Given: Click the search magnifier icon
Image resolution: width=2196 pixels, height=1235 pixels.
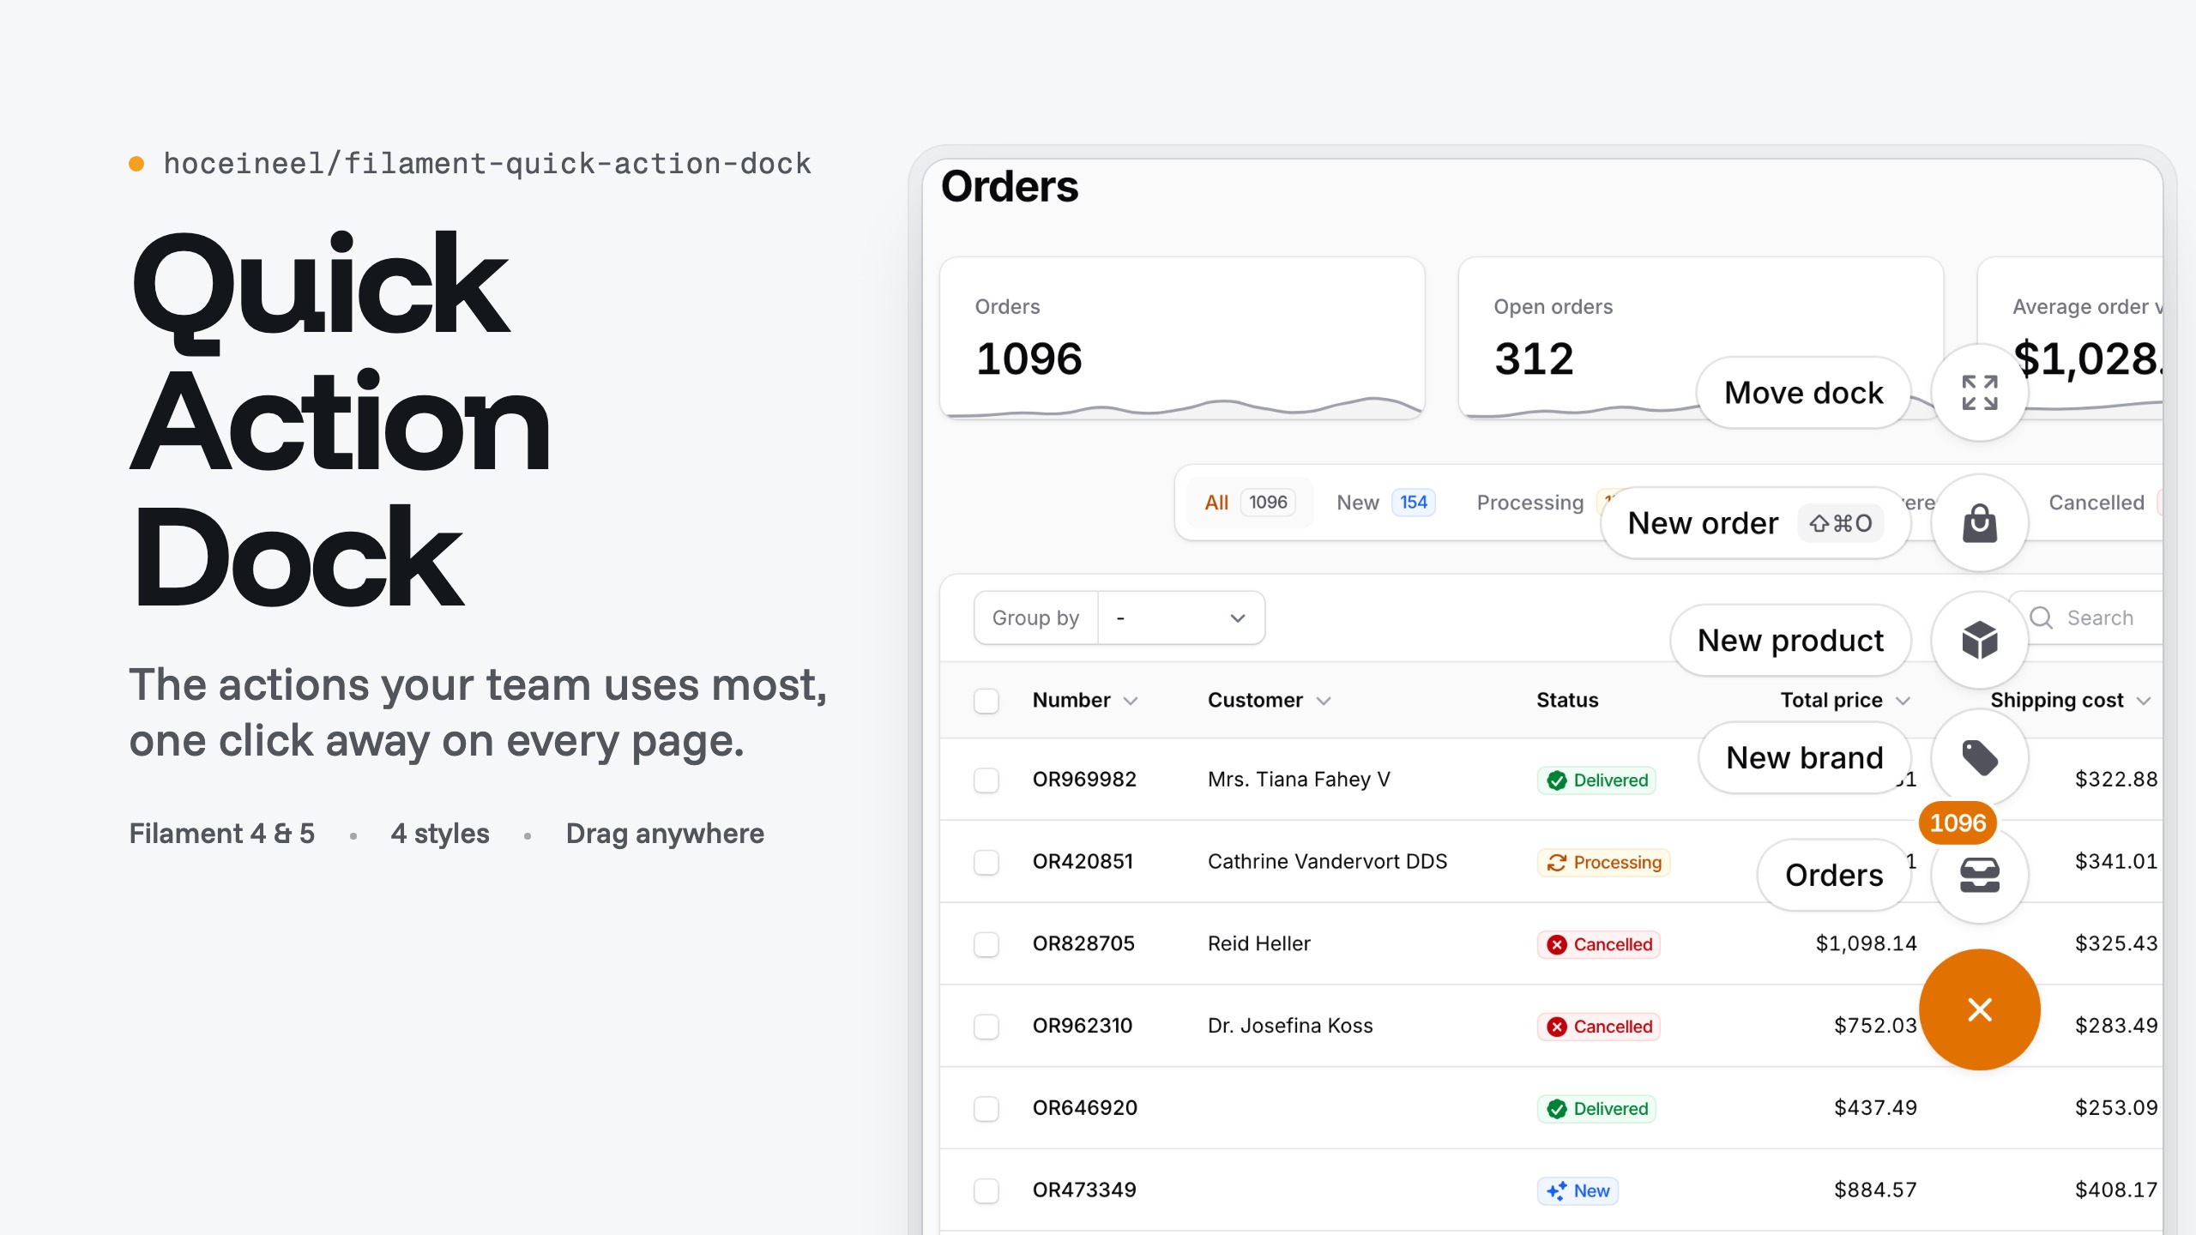Looking at the screenshot, I should [x=2041, y=617].
